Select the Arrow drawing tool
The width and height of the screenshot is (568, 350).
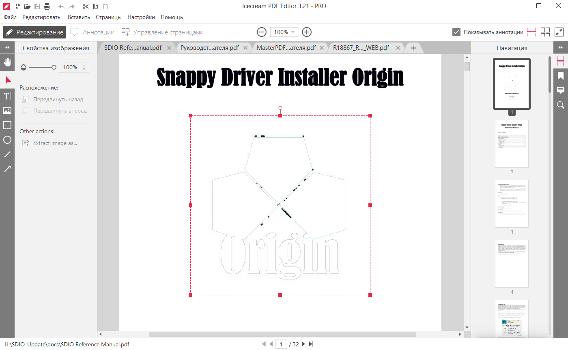click(x=7, y=169)
